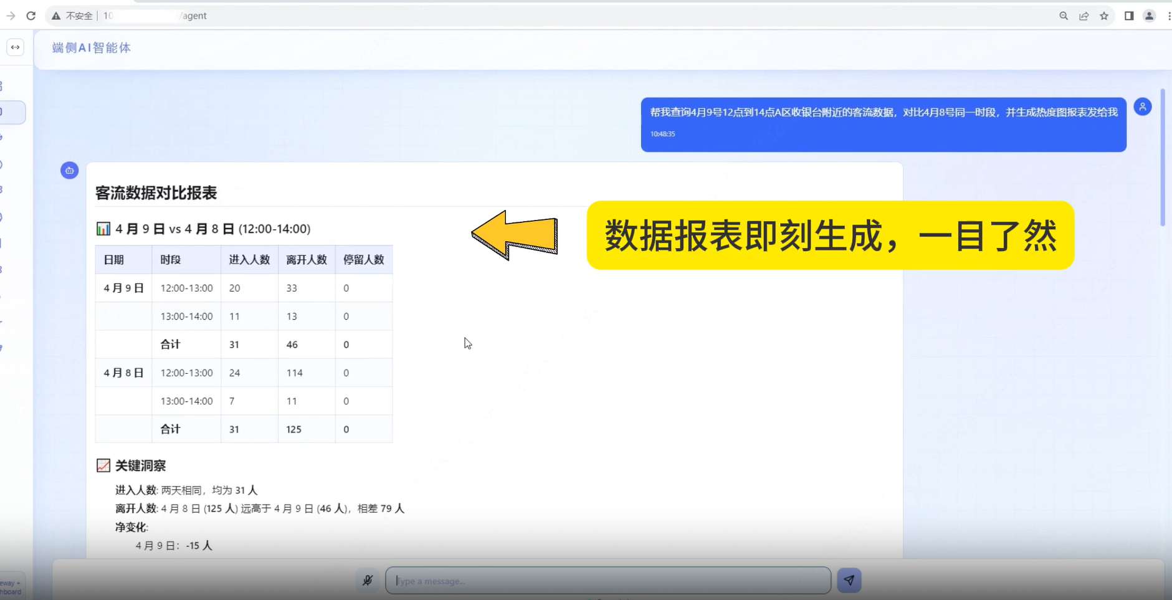The image size is (1172, 600).
Task: Bookmark the page with the star icon
Action: pyautogui.click(x=1105, y=16)
